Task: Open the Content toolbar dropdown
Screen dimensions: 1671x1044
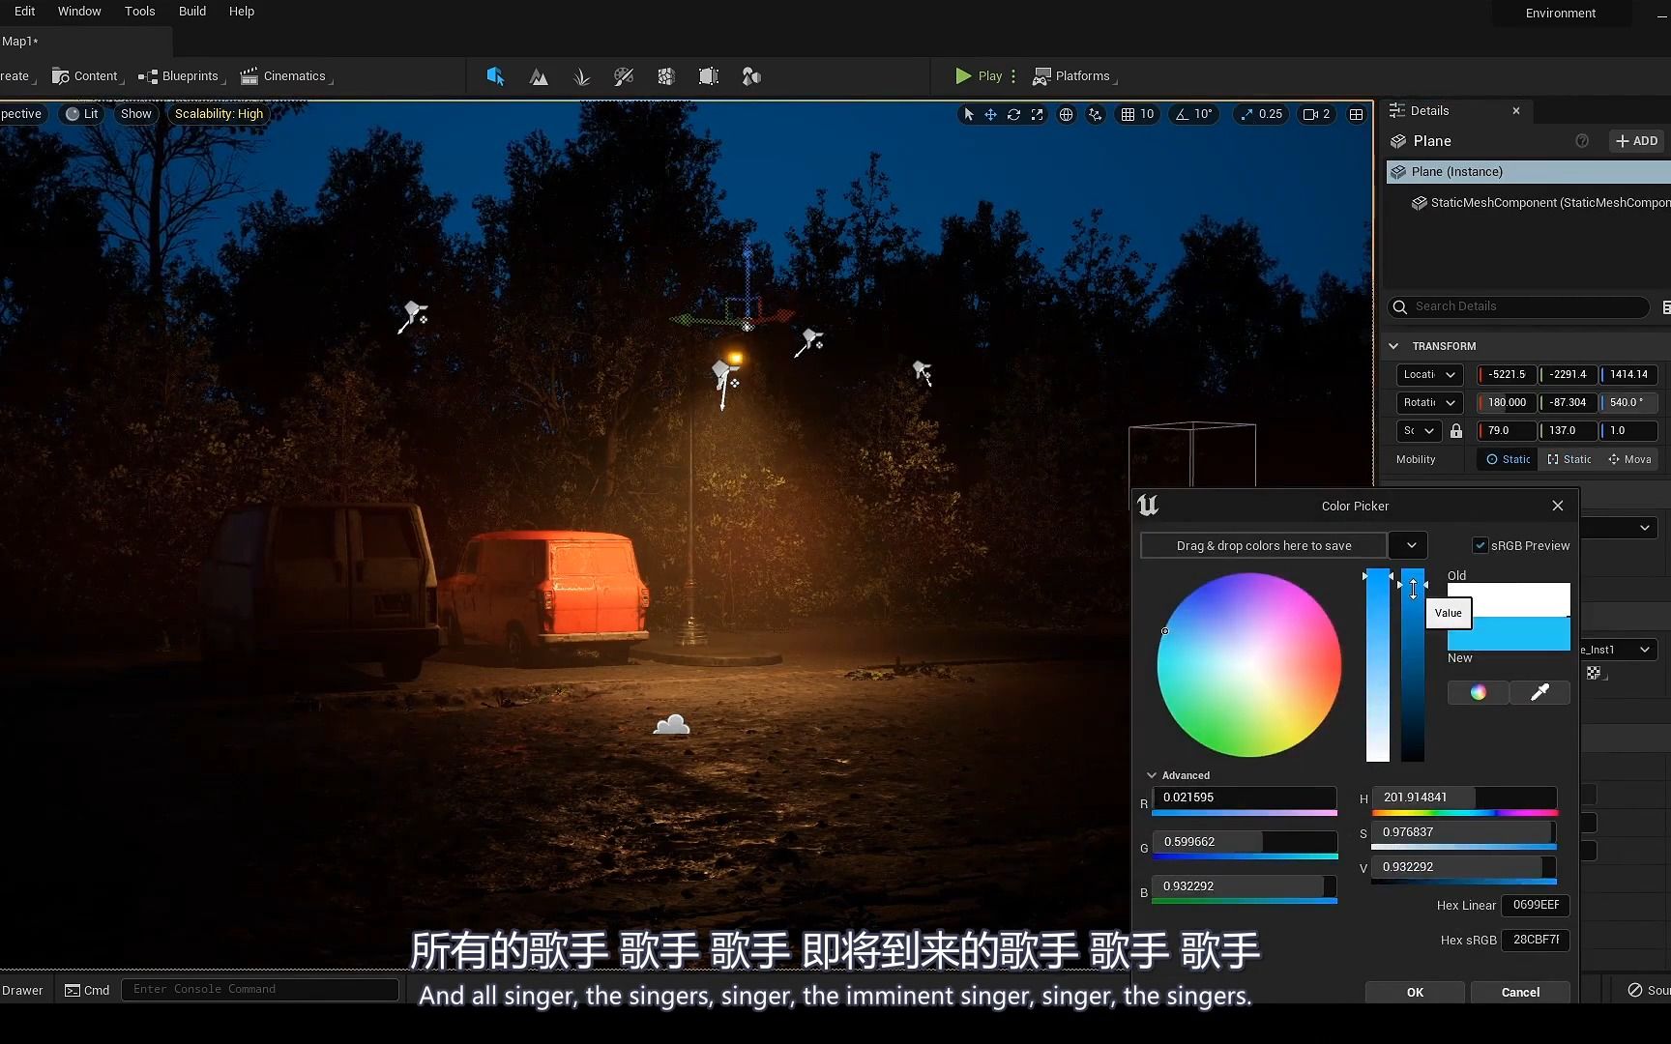Action: [x=85, y=76]
